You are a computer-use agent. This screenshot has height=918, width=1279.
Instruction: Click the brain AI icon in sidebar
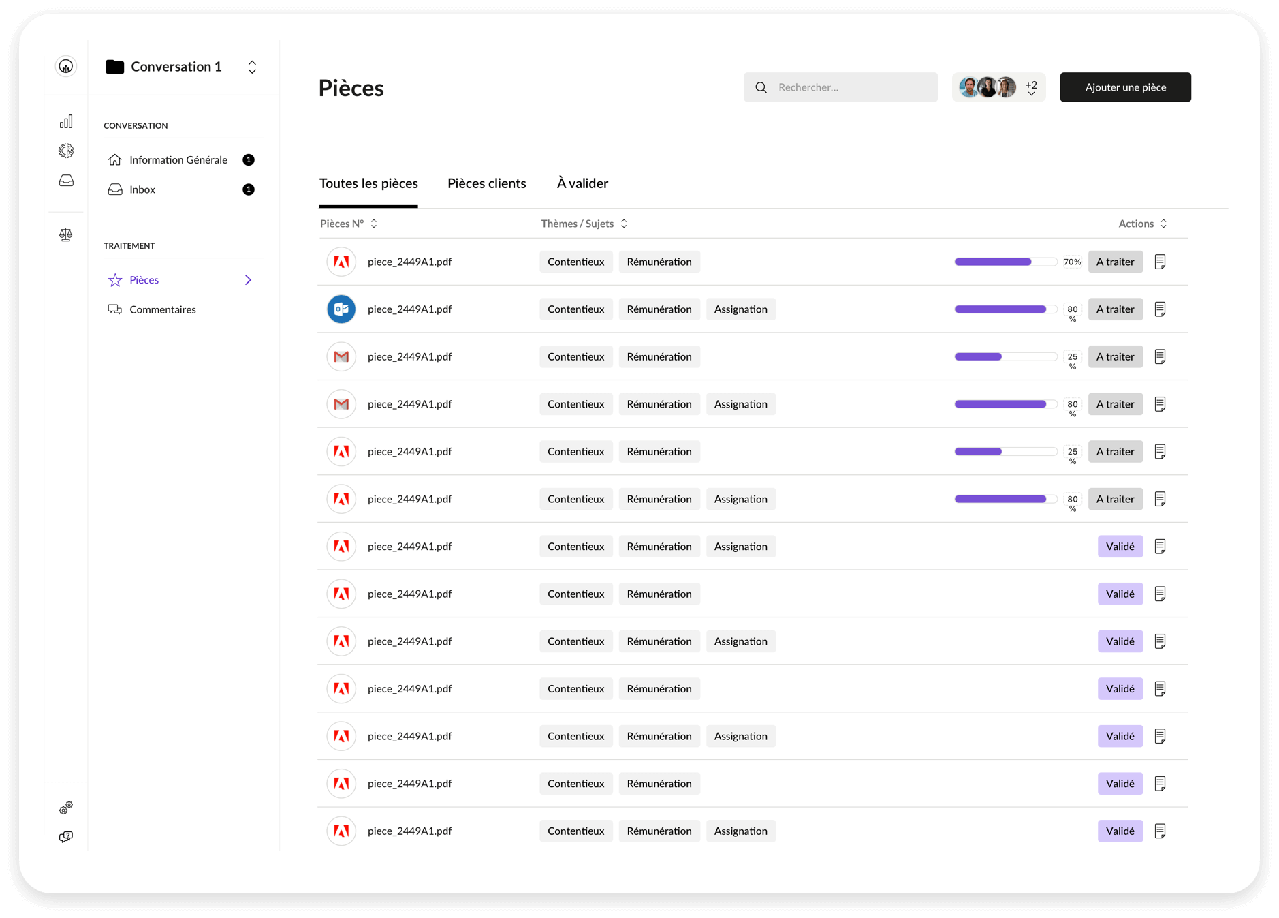click(66, 151)
